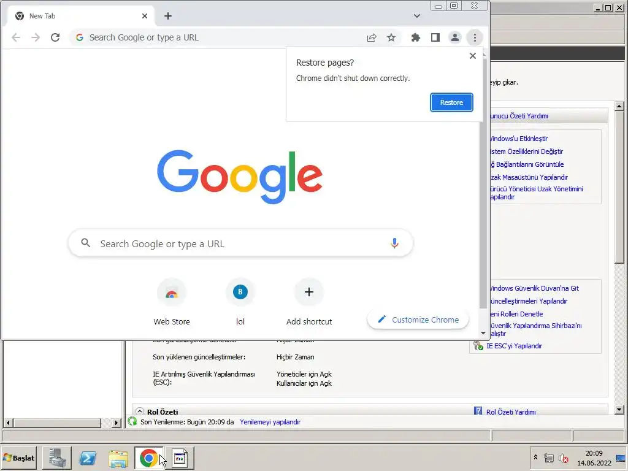Open Başlat start menu
The image size is (628, 471).
18,458
